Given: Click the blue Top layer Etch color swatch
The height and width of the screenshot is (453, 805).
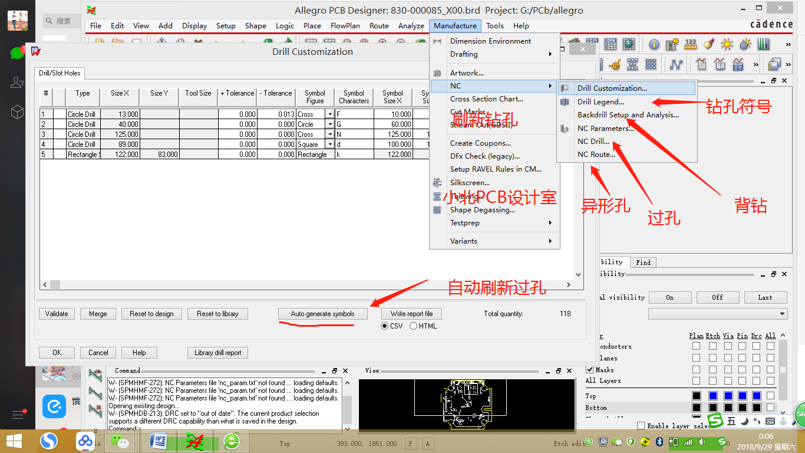Looking at the screenshot, I should coord(712,396).
